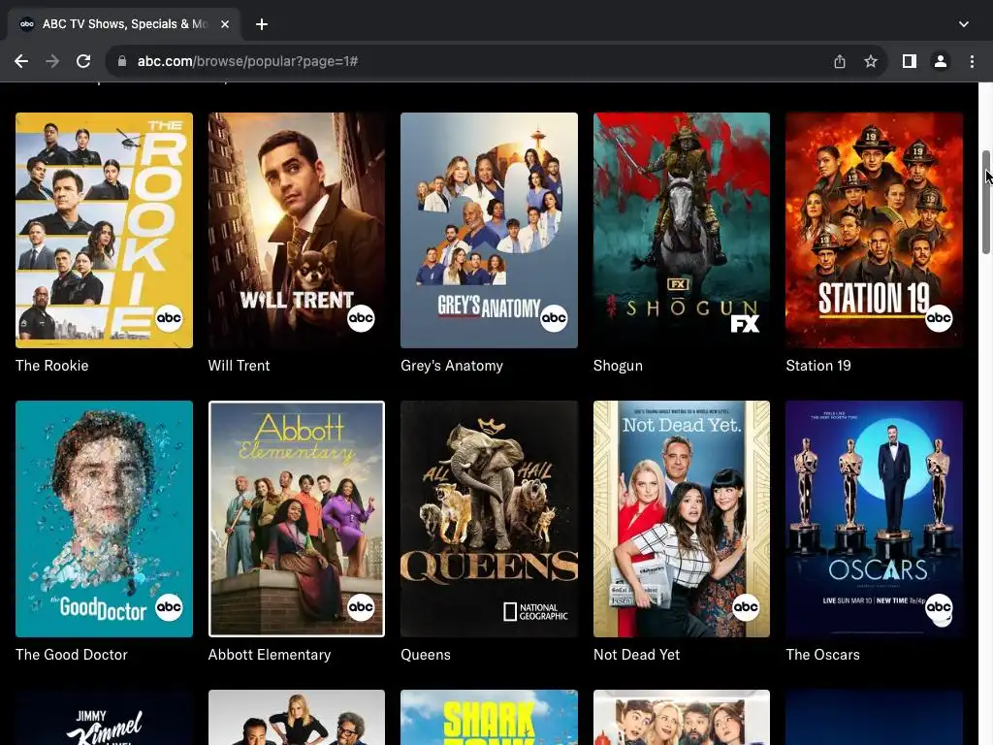Click 'Not Dead Yet' title text
This screenshot has width=993, height=745.
(x=636, y=655)
